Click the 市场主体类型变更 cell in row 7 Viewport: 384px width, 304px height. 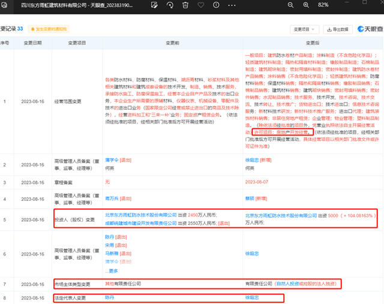72,284
